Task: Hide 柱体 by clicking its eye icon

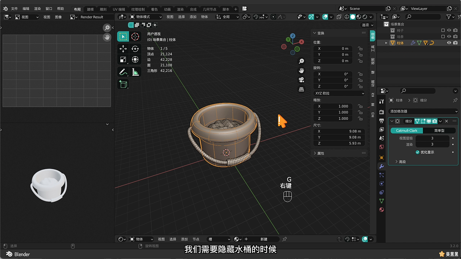Action: 449,43
